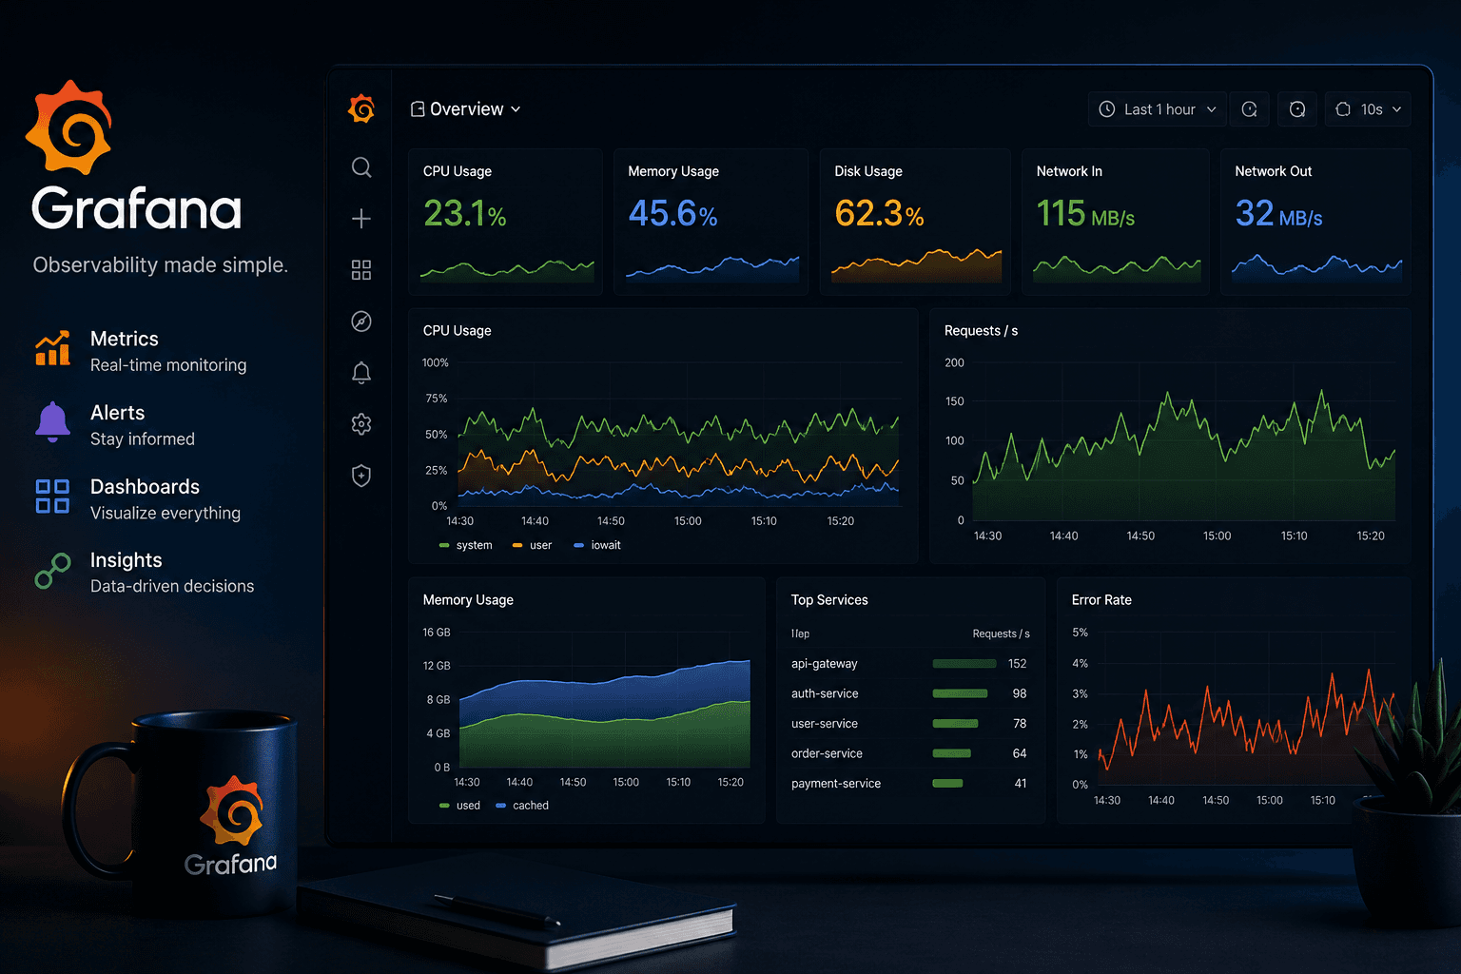This screenshot has width=1461, height=974.
Task: Click the plus create icon in sidebar
Action: [x=361, y=219]
